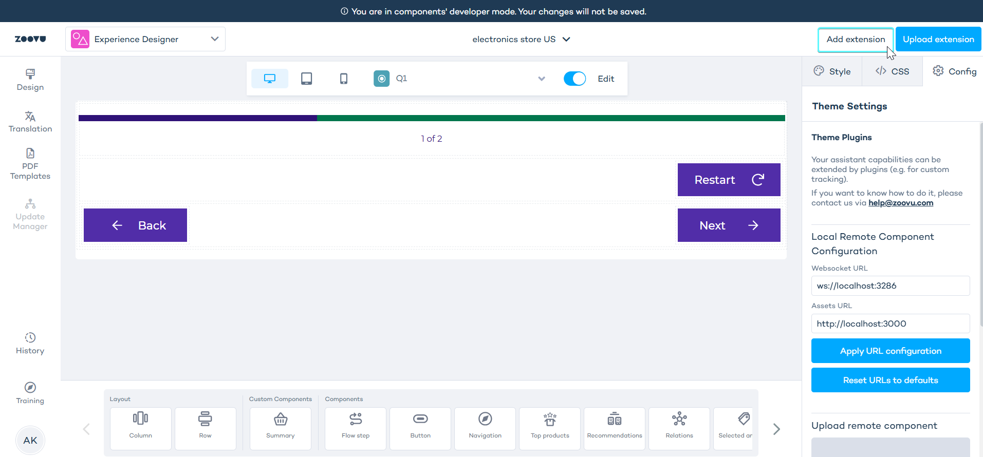The height and width of the screenshot is (457, 983).
Task: Switch to tablet preview mode
Action: tap(307, 79)
